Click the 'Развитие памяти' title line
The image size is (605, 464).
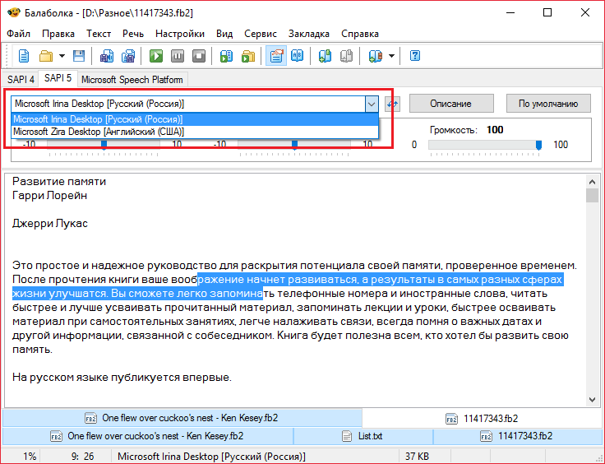coord(59,182)
